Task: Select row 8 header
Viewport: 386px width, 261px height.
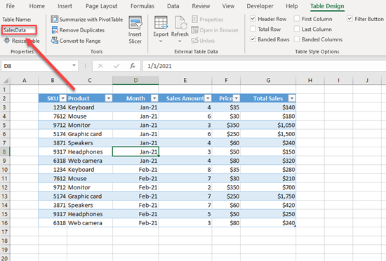Action: (x=5, y=152)
